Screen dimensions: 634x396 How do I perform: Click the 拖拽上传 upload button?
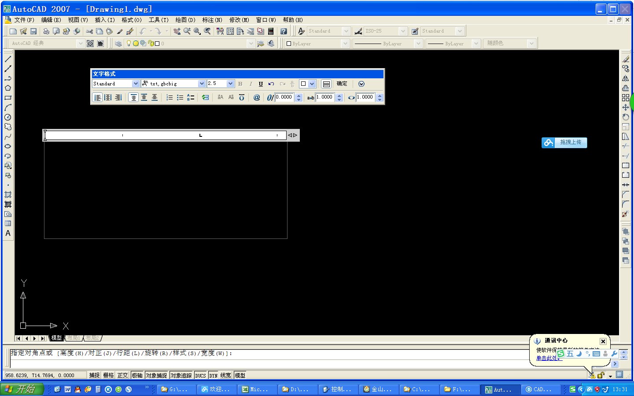pyautogui.click(x=564, y=143)
